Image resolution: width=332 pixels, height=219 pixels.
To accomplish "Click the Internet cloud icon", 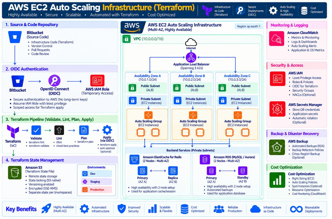I will click(x=191, y=42).
